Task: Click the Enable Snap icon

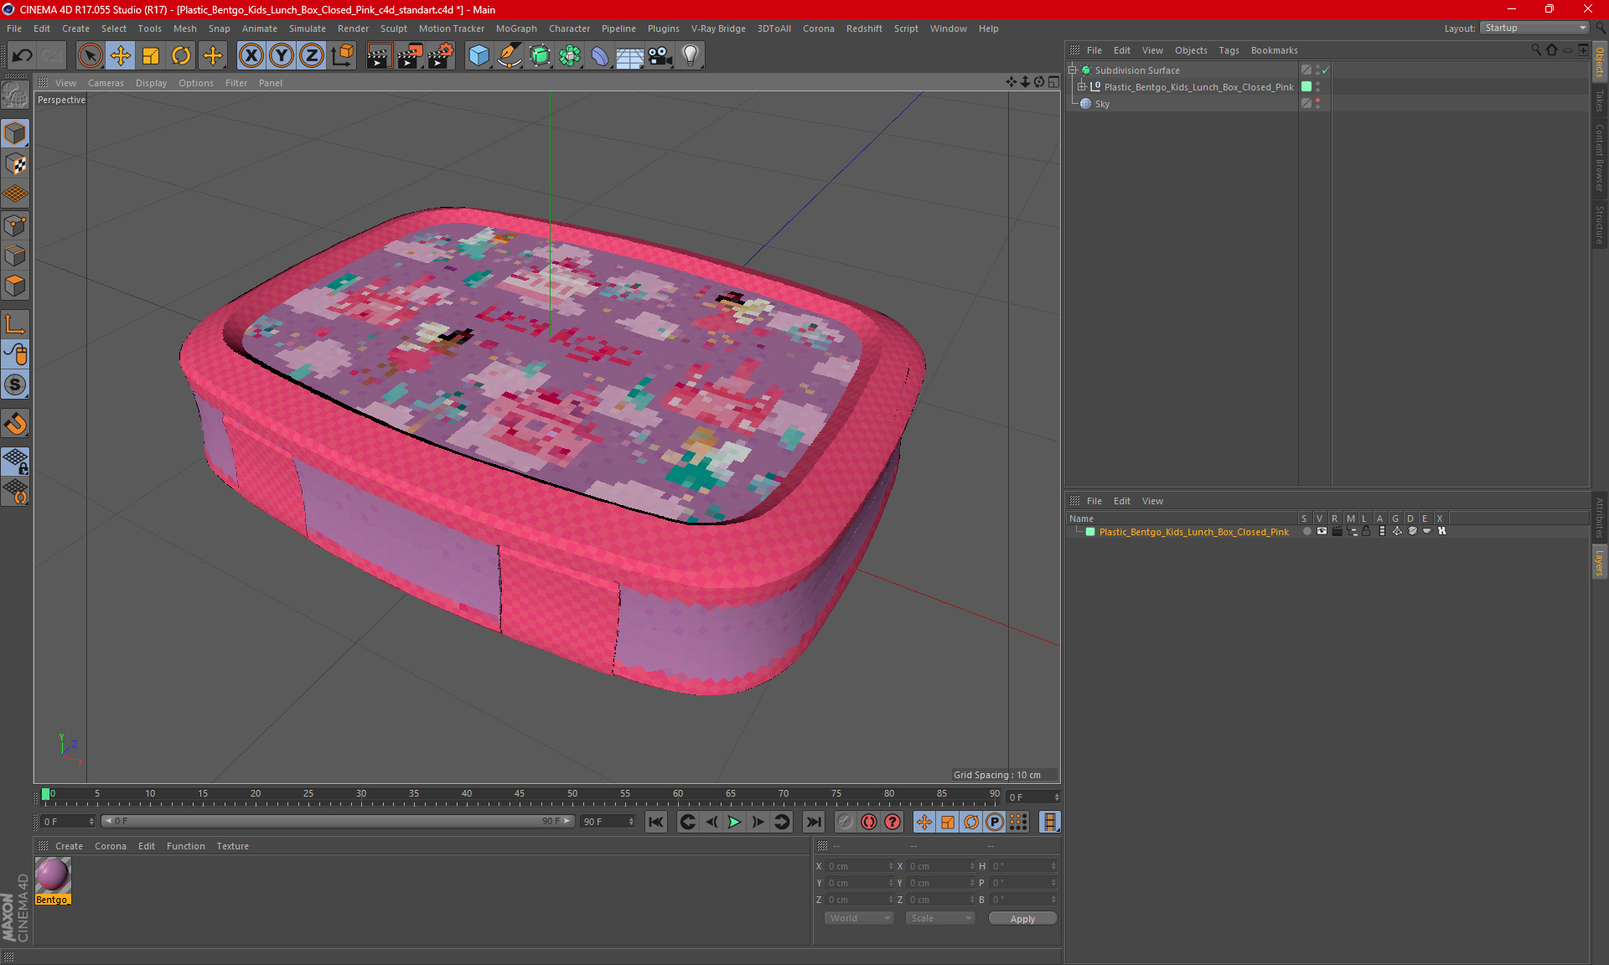Action: click(15, 385)
